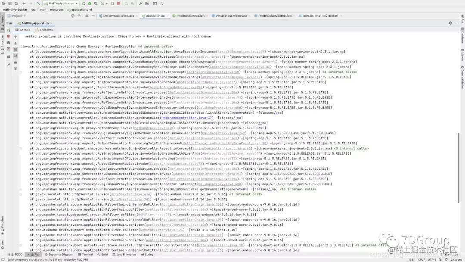Screen dimensions: 465x262
Task: Navigate back with the left arrow
Action: [24, 3]
